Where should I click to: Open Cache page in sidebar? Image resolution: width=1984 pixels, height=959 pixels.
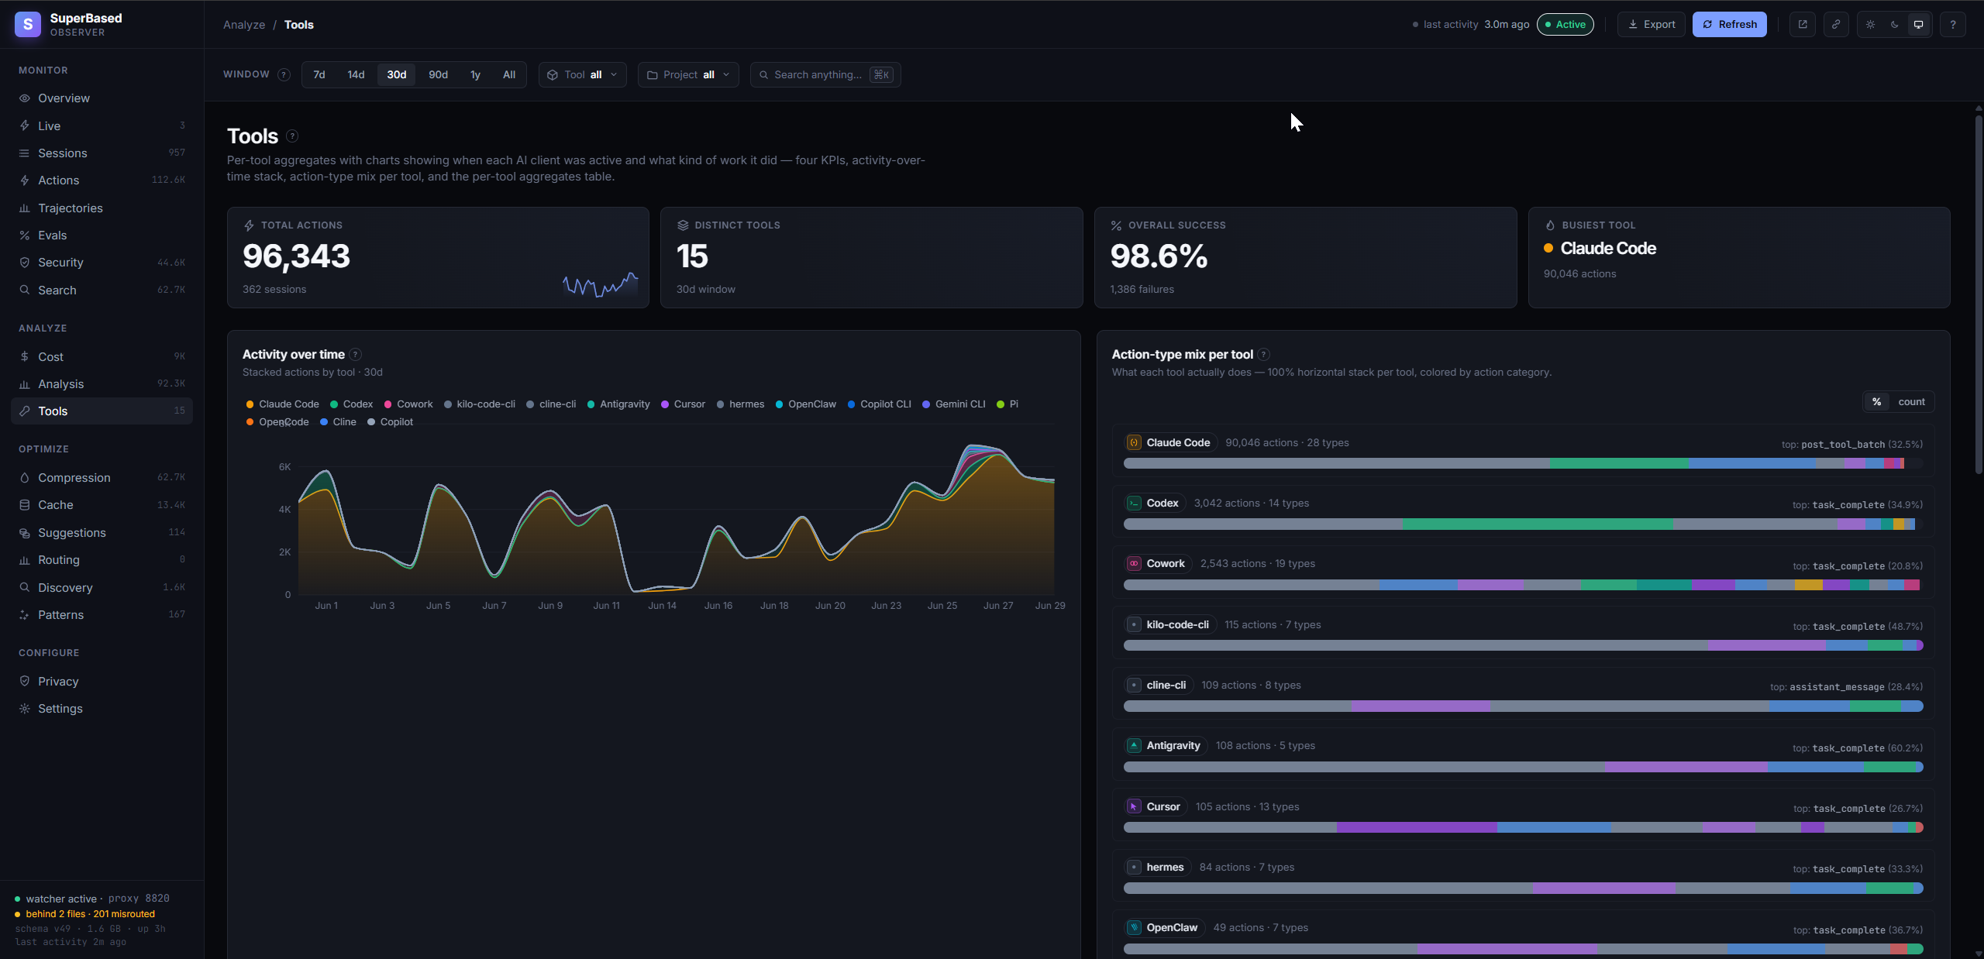[x=102, y=504]
